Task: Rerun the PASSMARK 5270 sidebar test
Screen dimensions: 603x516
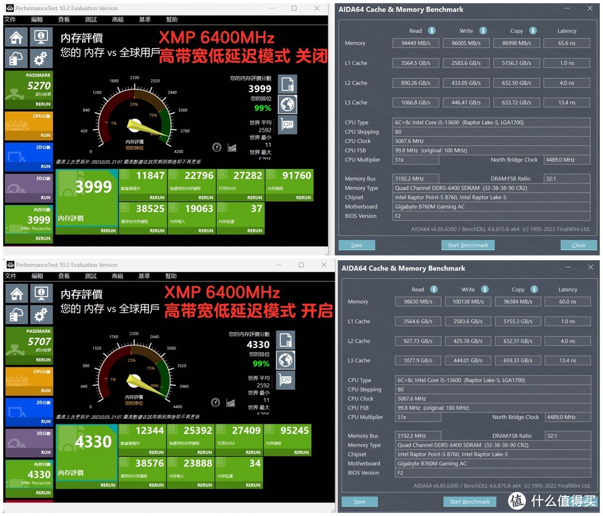Action: [x=42, y=104]
